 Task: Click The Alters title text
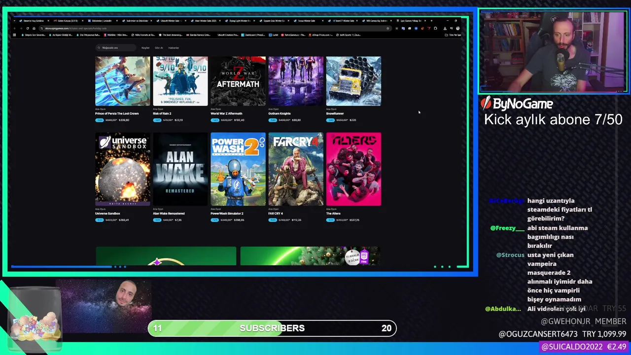tap(333, 213)
